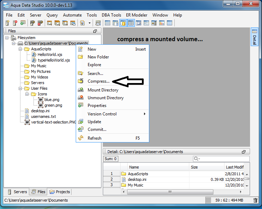The height and width of the screenshot is (209, 262).
Task: Click the Connect server plug icon
Action: [x=32, y=23]
